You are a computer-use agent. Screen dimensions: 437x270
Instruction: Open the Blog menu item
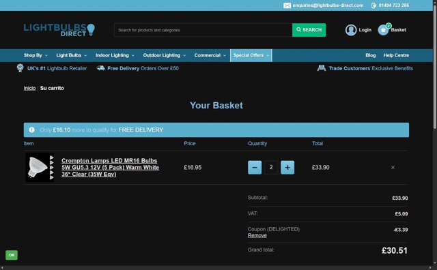pyautogui.click(x=370, y=55)
